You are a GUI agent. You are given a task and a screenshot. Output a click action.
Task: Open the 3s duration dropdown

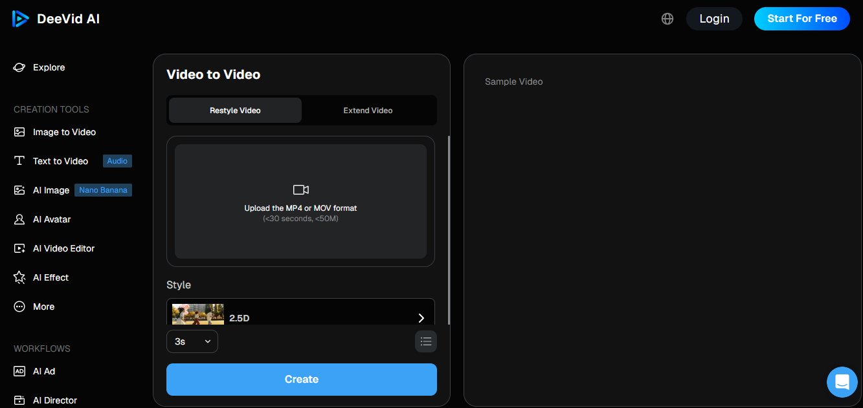(192, 341)
